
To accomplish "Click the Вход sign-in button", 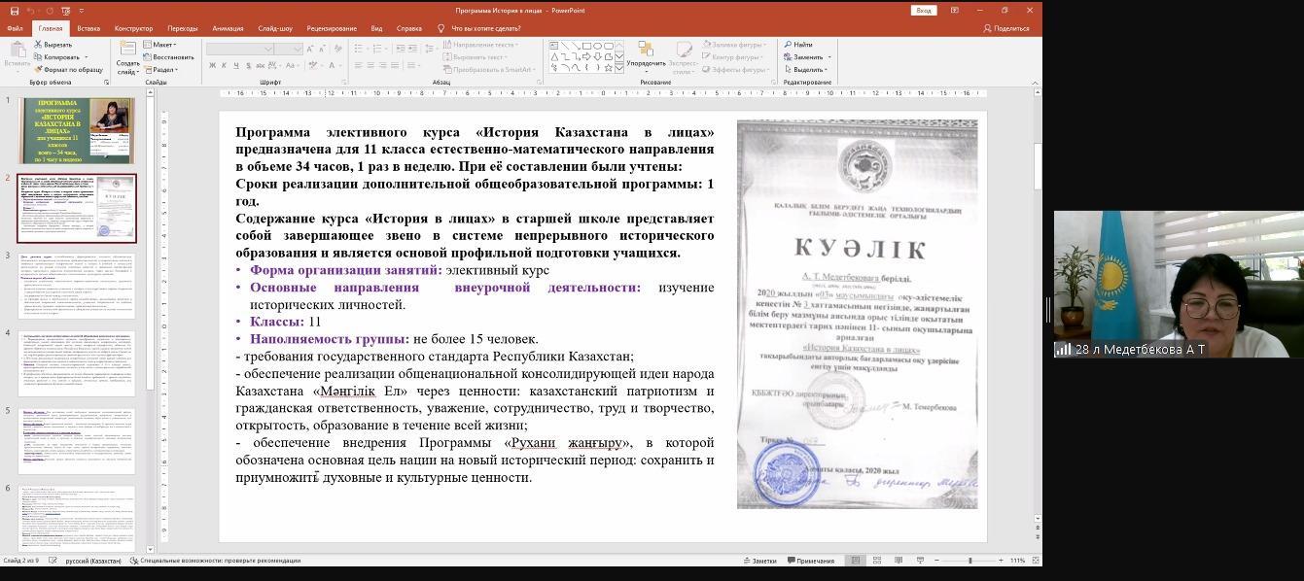I will [x=924, y=11].
